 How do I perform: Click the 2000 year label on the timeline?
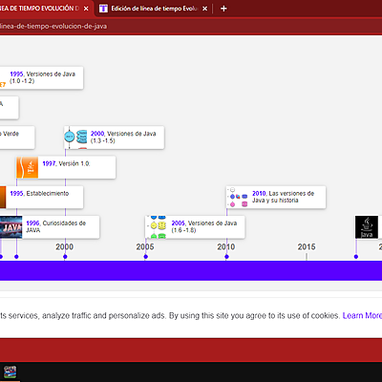point(65,246)
